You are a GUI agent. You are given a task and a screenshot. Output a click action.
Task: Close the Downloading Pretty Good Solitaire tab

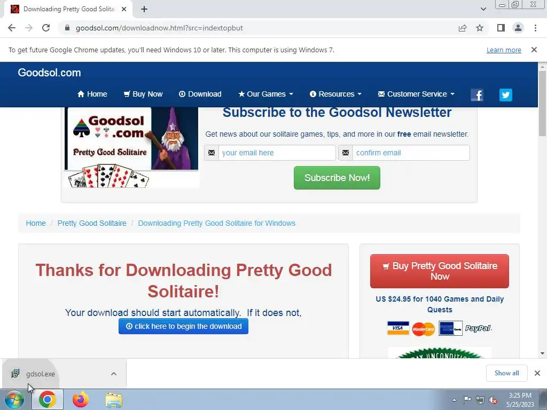point(124,9)
